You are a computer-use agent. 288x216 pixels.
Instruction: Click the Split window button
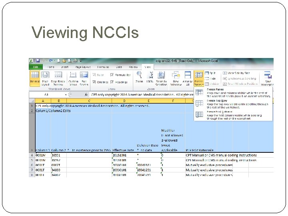[x=210, y=73]
